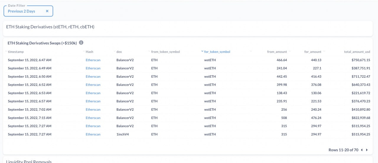Select the 130.06 for_amount value
Screen dimensions: 378x163
316,93
